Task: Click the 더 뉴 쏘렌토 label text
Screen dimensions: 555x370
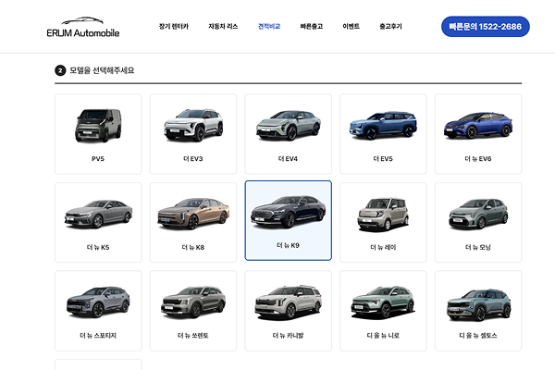Action: (193, 335)
